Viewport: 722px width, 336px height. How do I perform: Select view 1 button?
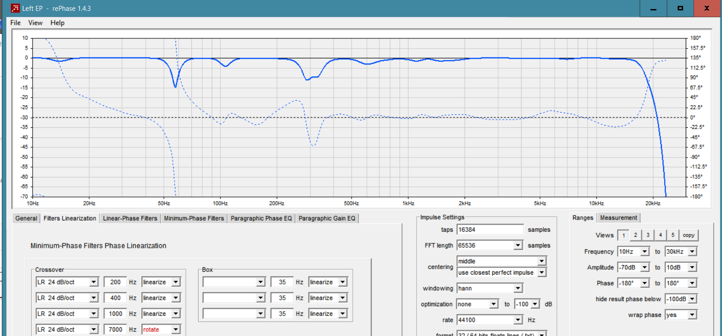tap(623, 235)
